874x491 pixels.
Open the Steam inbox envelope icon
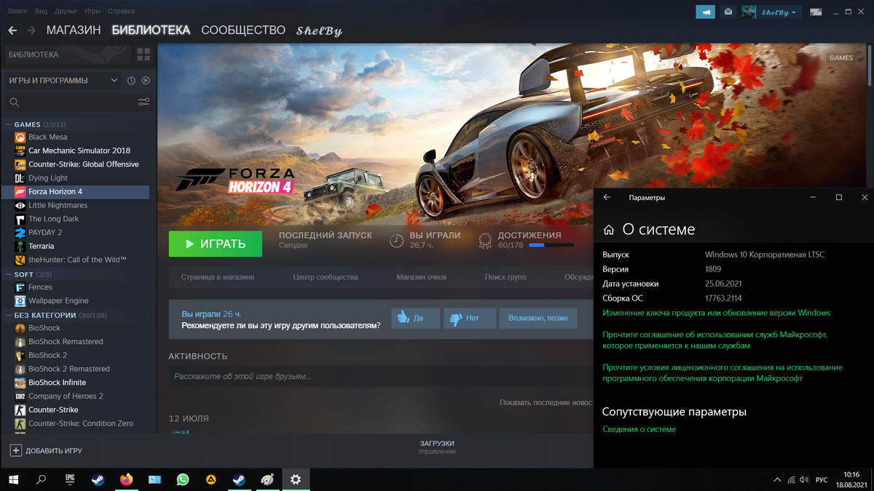[x=728, y=12]
